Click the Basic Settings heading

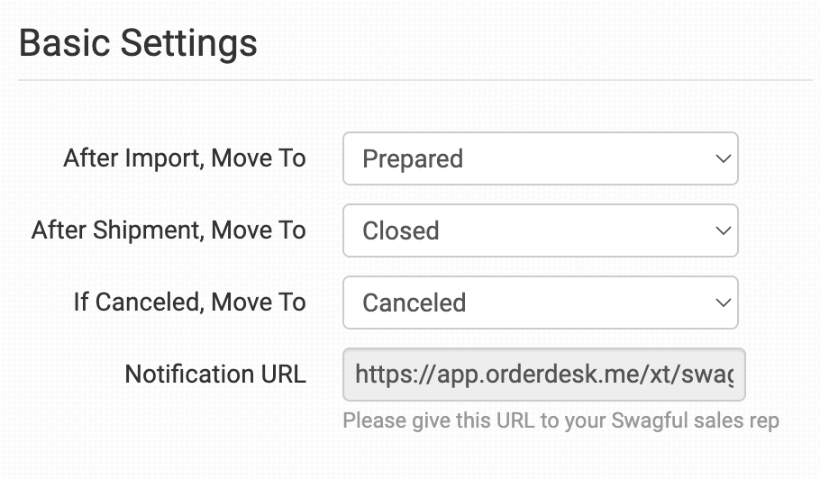pyautogui.click(x=138, y=43)
